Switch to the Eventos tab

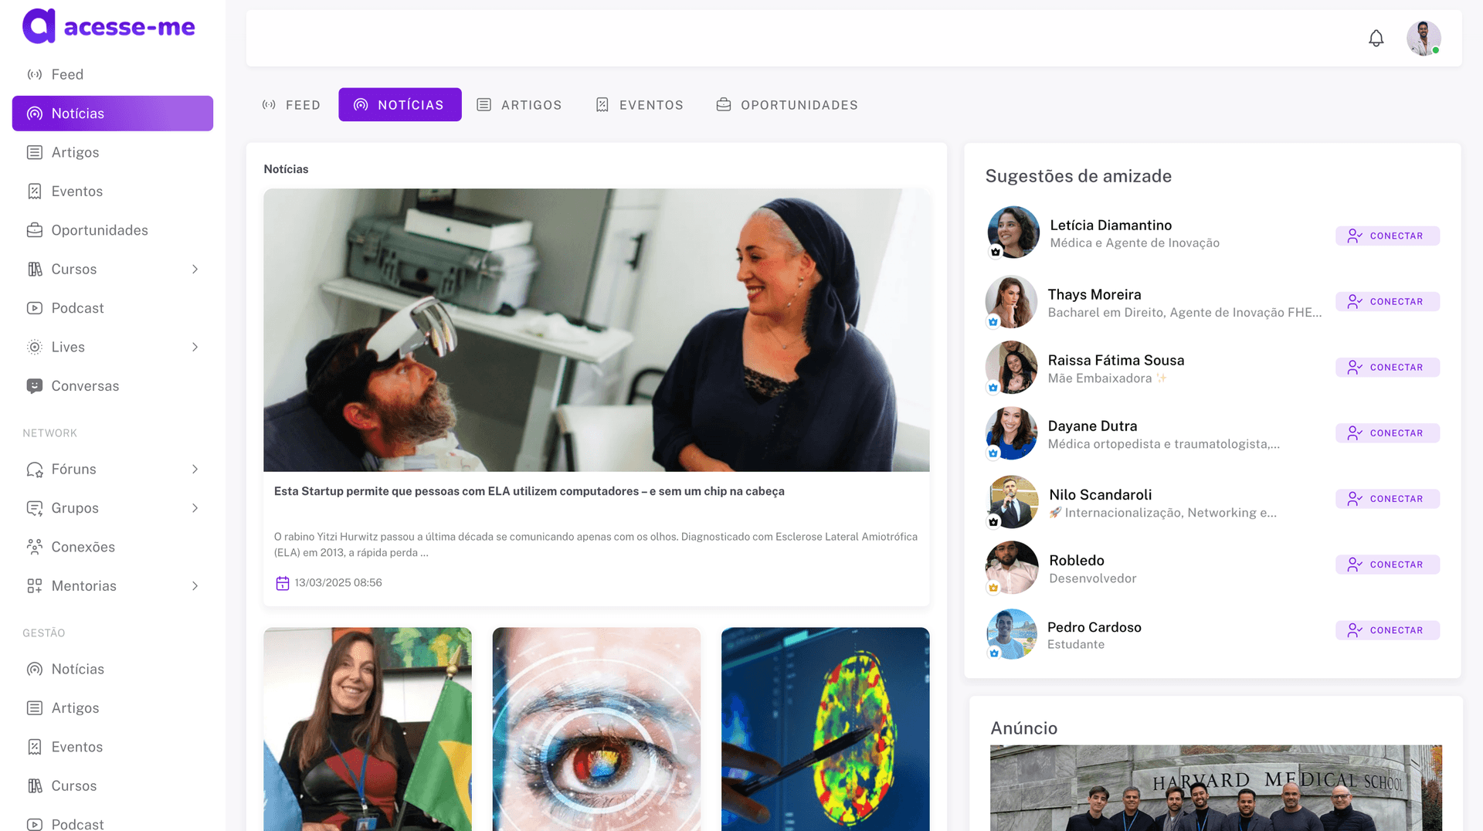[640, 105]
